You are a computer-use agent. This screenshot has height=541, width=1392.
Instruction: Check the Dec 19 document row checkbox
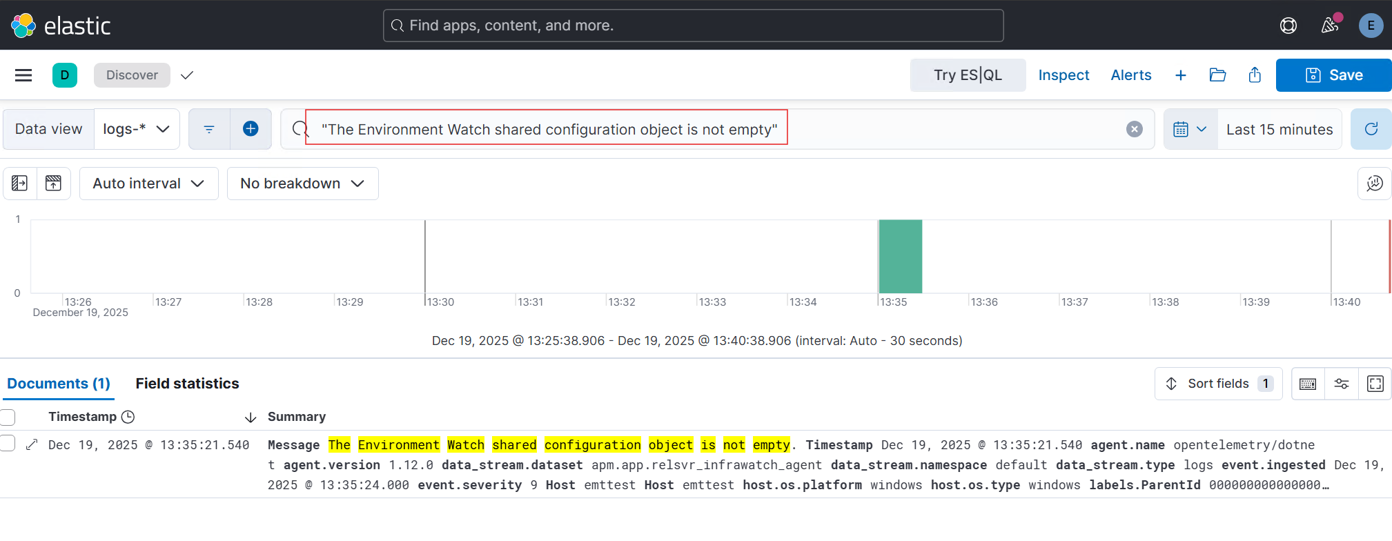(x=8, y=444)
